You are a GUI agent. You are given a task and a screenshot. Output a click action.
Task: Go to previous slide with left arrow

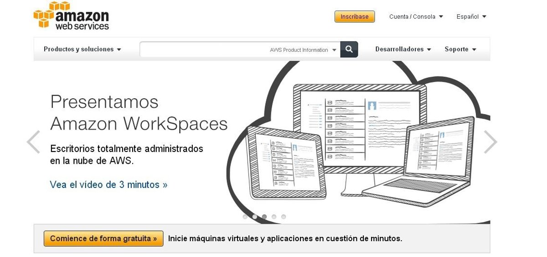click(x=33, y=142)
